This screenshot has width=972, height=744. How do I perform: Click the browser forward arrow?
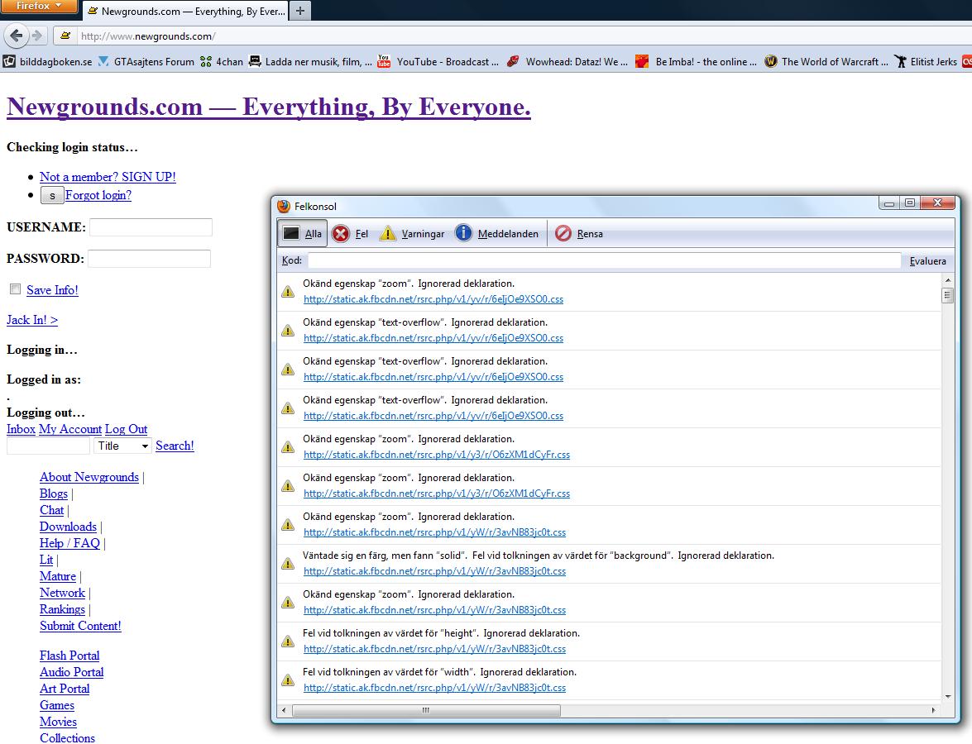click(37, 36)
